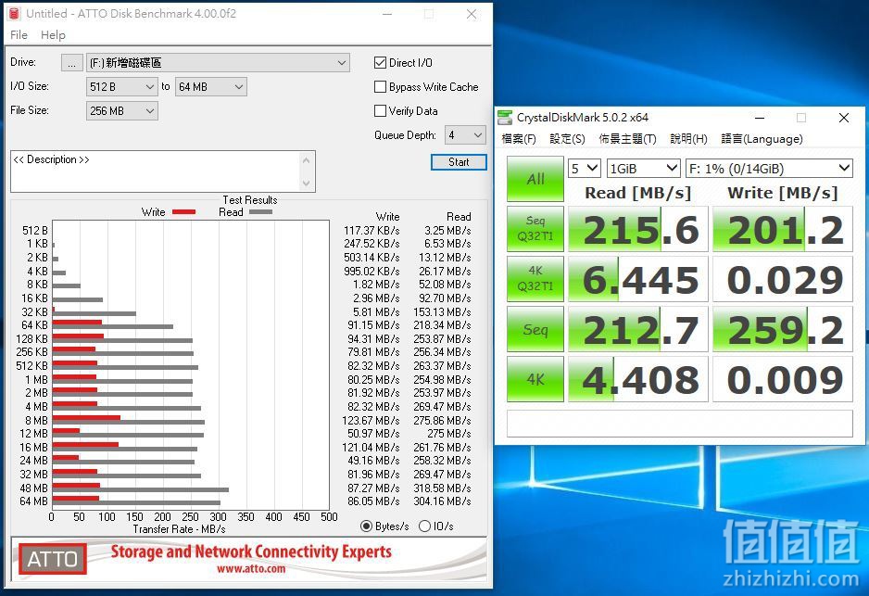Image resolution: width=869 pixels, height=596 pixels.
Task: Close the CrystalDiskMark window
Action: (x=843, y=118)
